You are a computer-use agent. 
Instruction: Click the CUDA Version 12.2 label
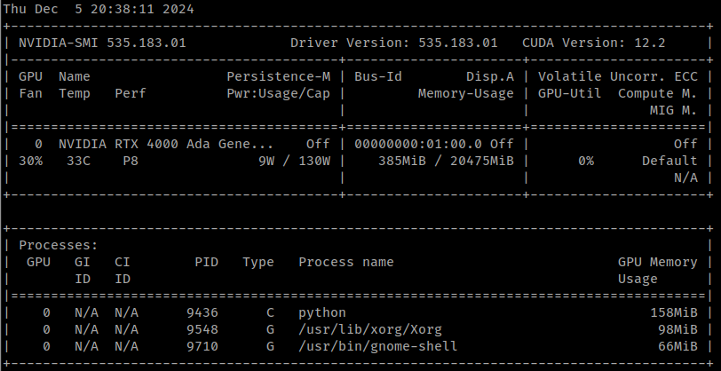[604, 43]
